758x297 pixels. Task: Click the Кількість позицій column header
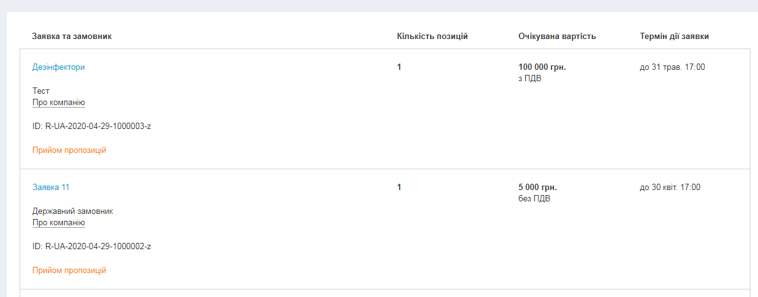(432, 36)
